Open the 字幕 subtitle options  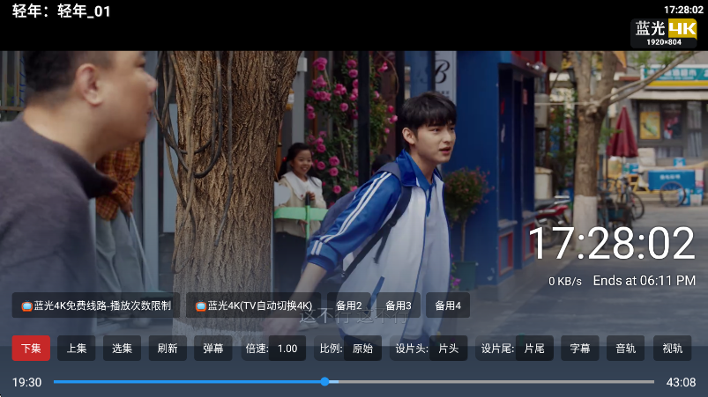(x=579, y=348)
